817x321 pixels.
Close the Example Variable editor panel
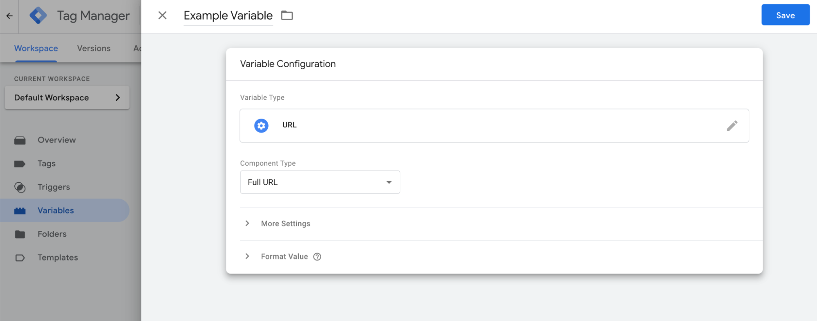pos(162,15)
